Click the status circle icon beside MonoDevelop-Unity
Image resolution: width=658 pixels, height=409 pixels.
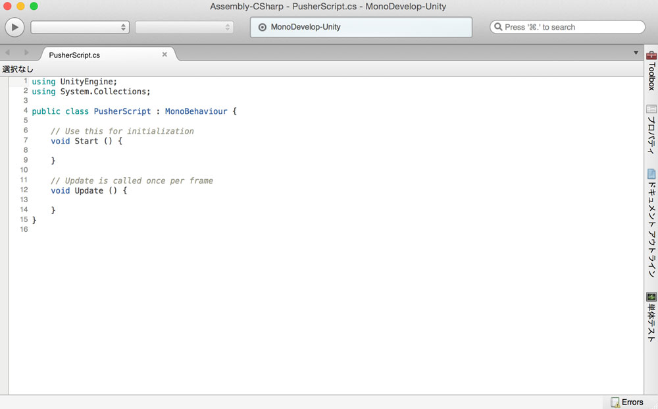pyautogui.click(x=263, y=27)
